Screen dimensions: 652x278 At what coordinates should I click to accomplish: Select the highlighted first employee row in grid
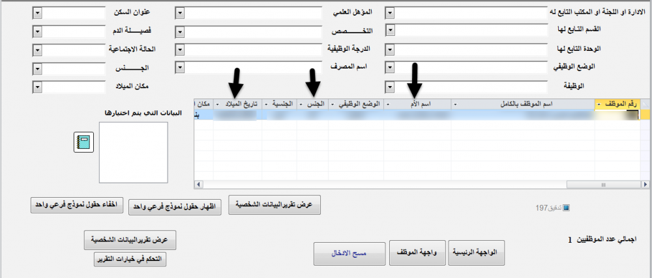click(421, 115)
